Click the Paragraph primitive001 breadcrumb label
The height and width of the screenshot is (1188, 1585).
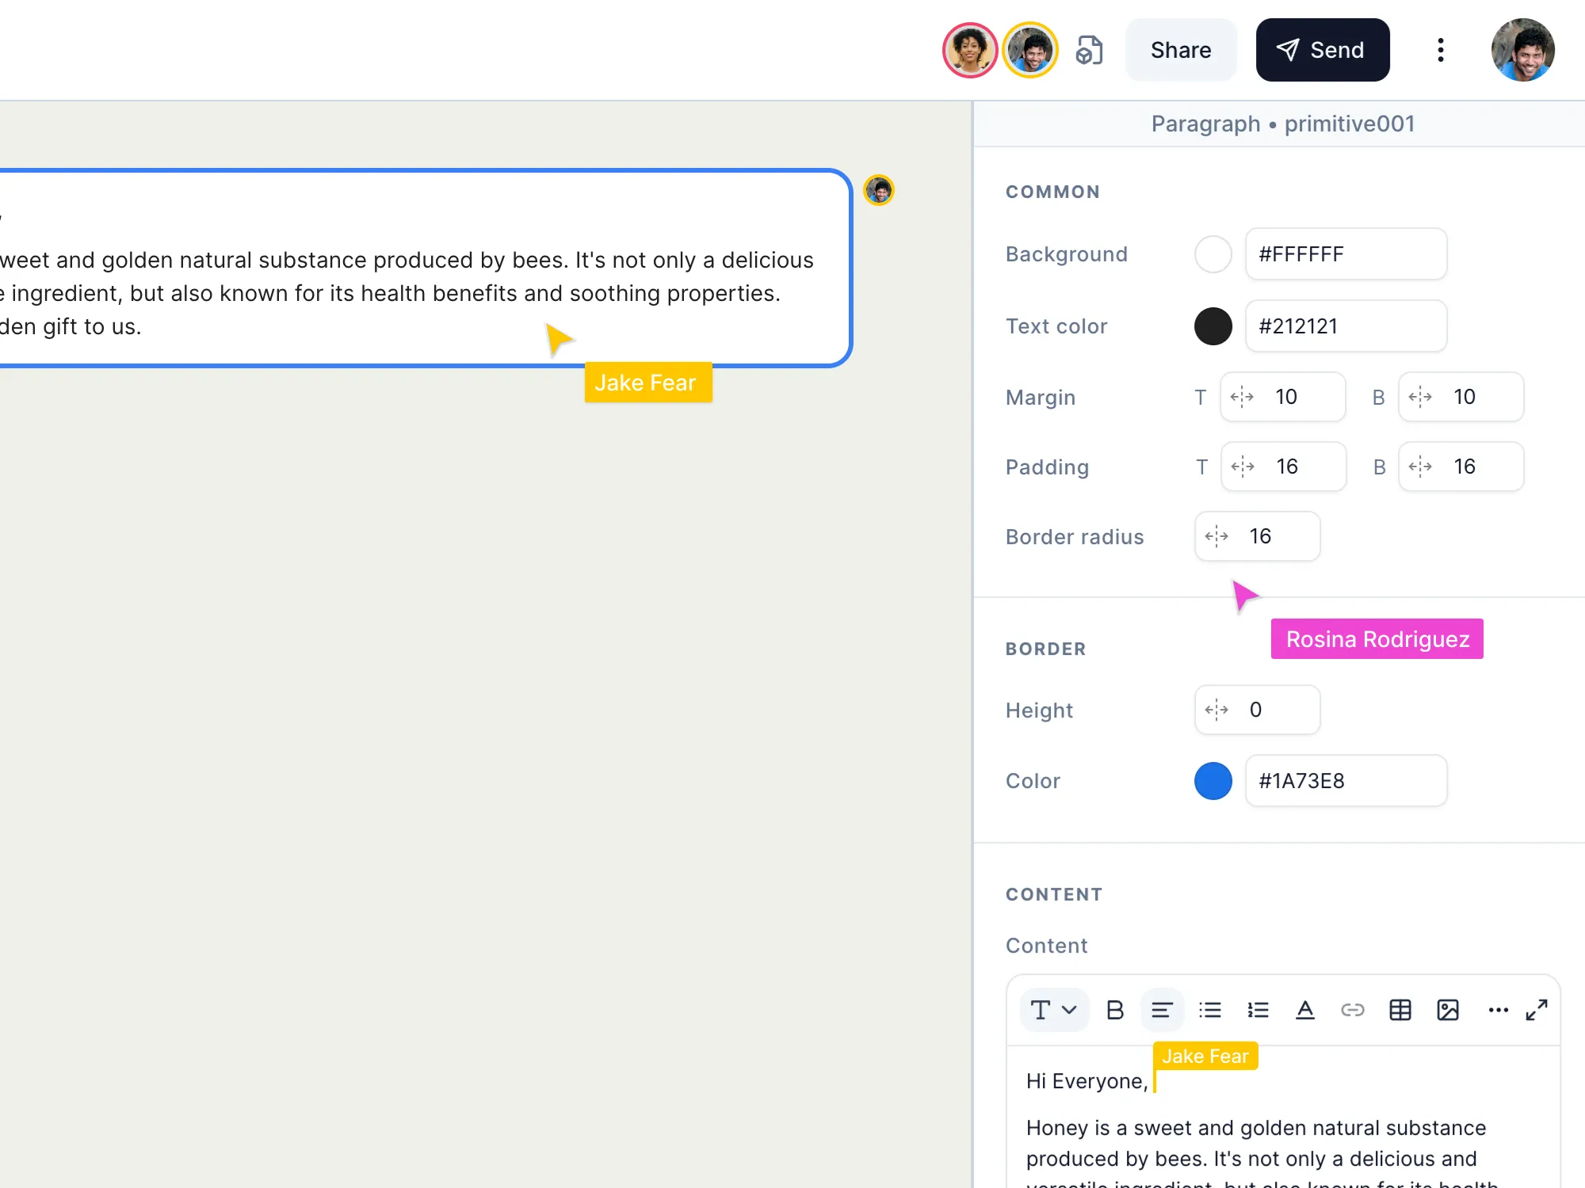coord(1282,124)
